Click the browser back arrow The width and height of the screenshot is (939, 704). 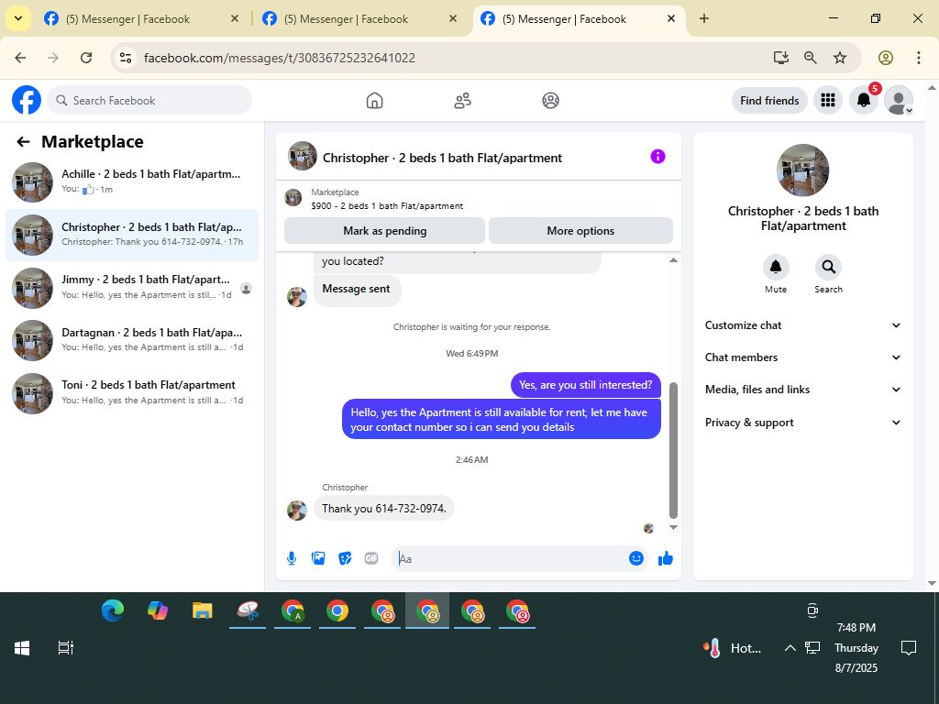tap(20, 58)
